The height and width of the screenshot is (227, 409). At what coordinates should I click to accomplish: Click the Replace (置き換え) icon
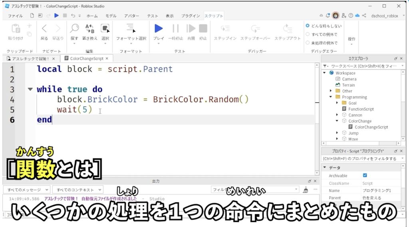89,29
